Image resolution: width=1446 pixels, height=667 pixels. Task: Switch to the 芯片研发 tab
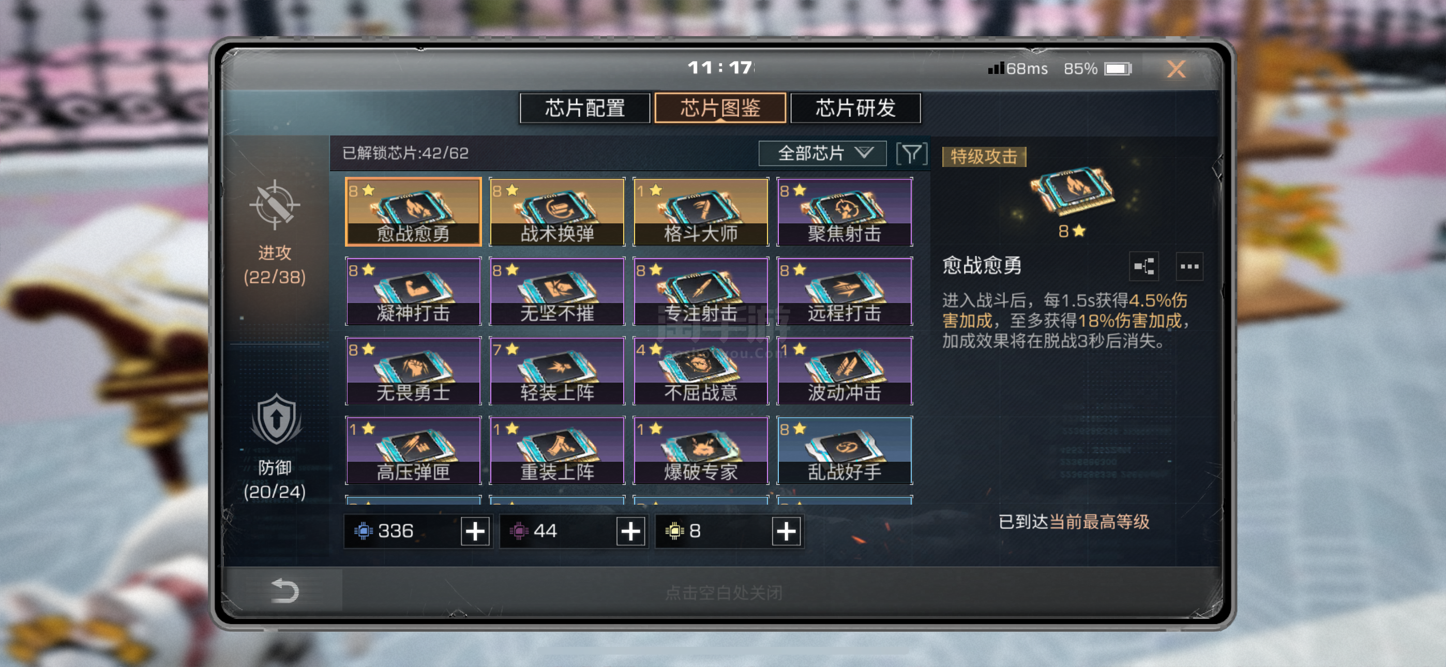tap(855, 108)
